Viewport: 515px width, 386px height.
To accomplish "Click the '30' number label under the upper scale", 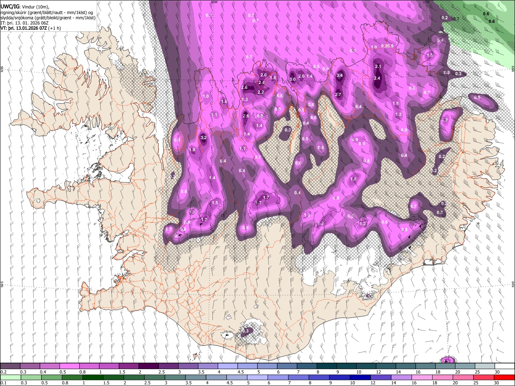I will (497, 372).
